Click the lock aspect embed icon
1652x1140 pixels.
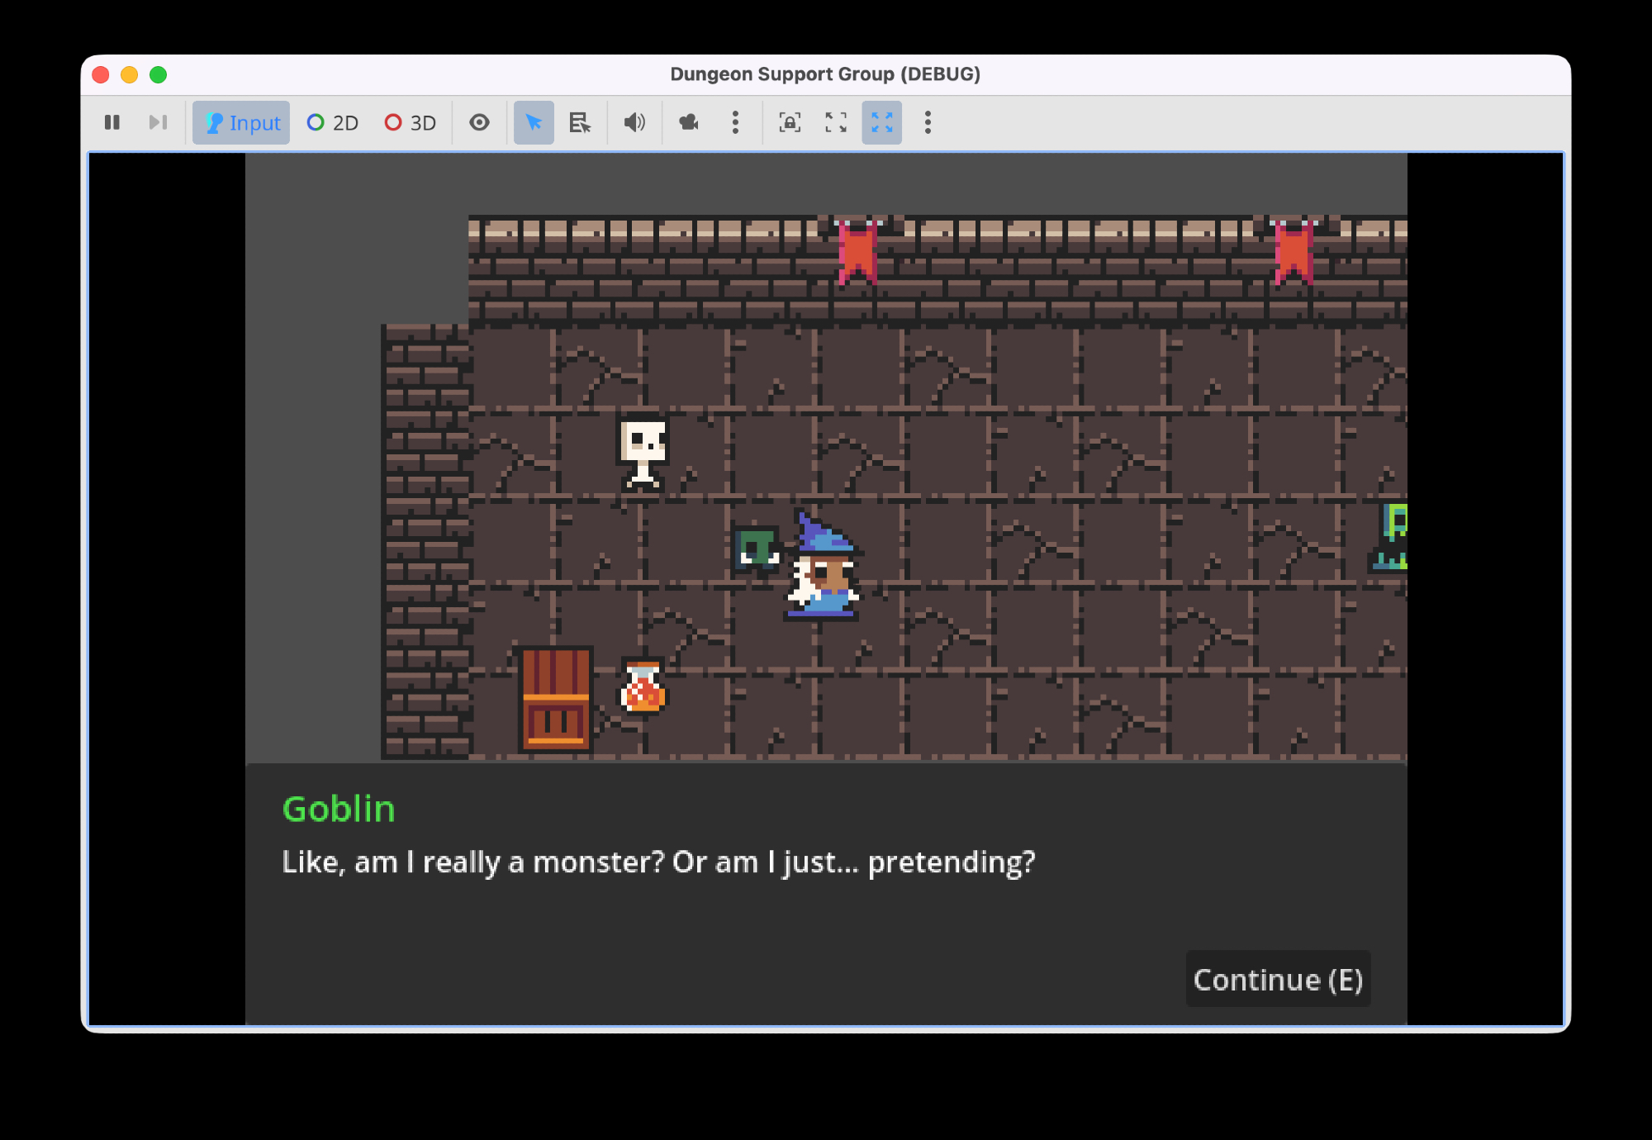tap(790, 122)
